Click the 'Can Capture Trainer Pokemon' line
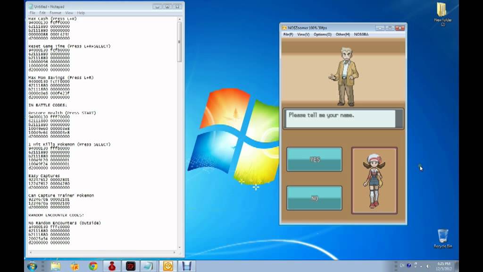 point(61,195)
